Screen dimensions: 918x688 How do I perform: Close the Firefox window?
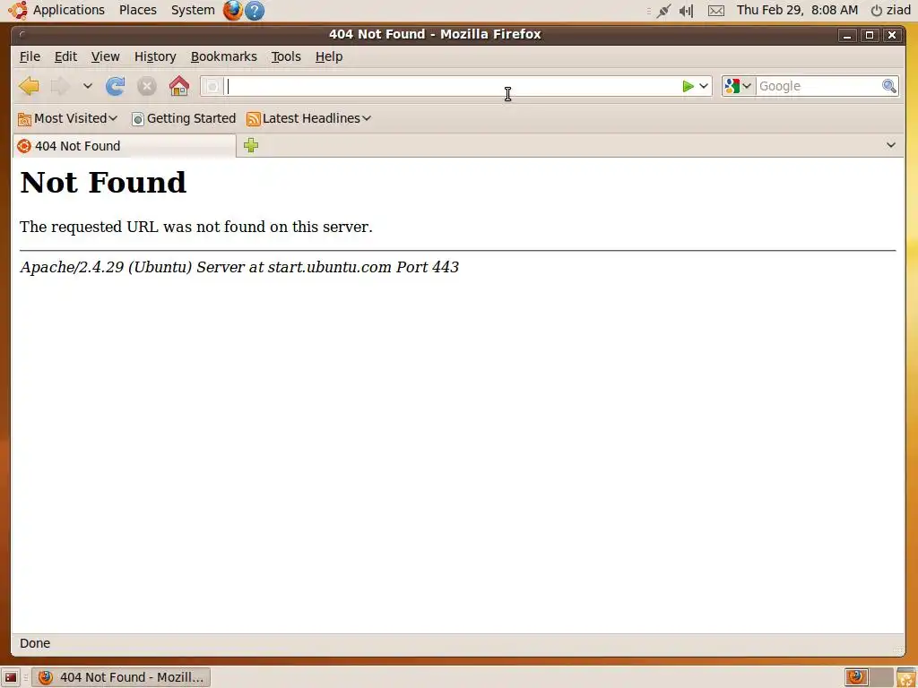click(x=892, y=35)
